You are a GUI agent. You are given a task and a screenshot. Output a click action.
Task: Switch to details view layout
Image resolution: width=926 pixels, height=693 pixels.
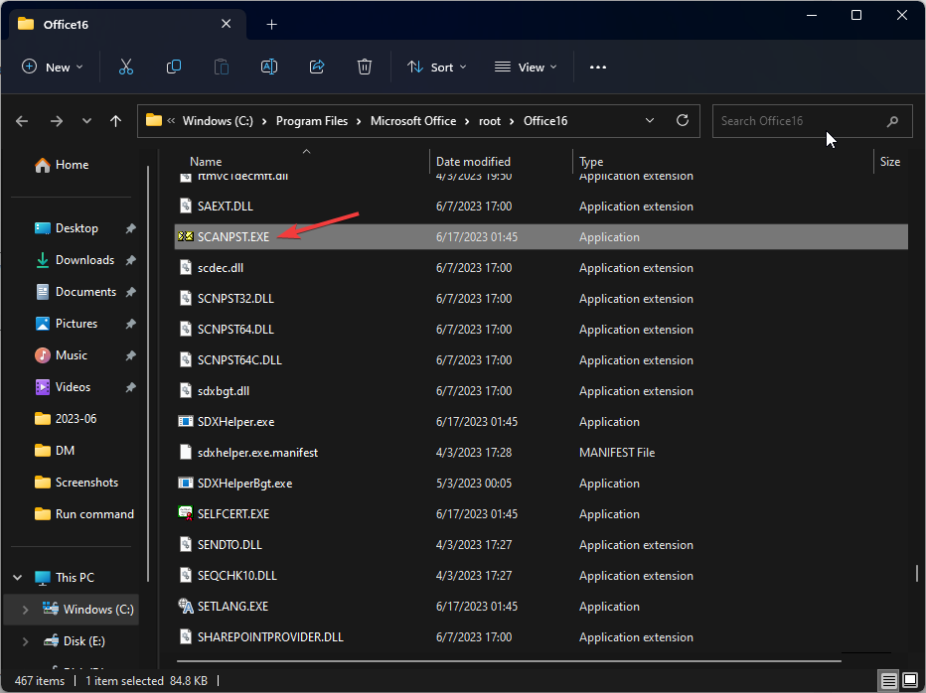click(888, 681)
